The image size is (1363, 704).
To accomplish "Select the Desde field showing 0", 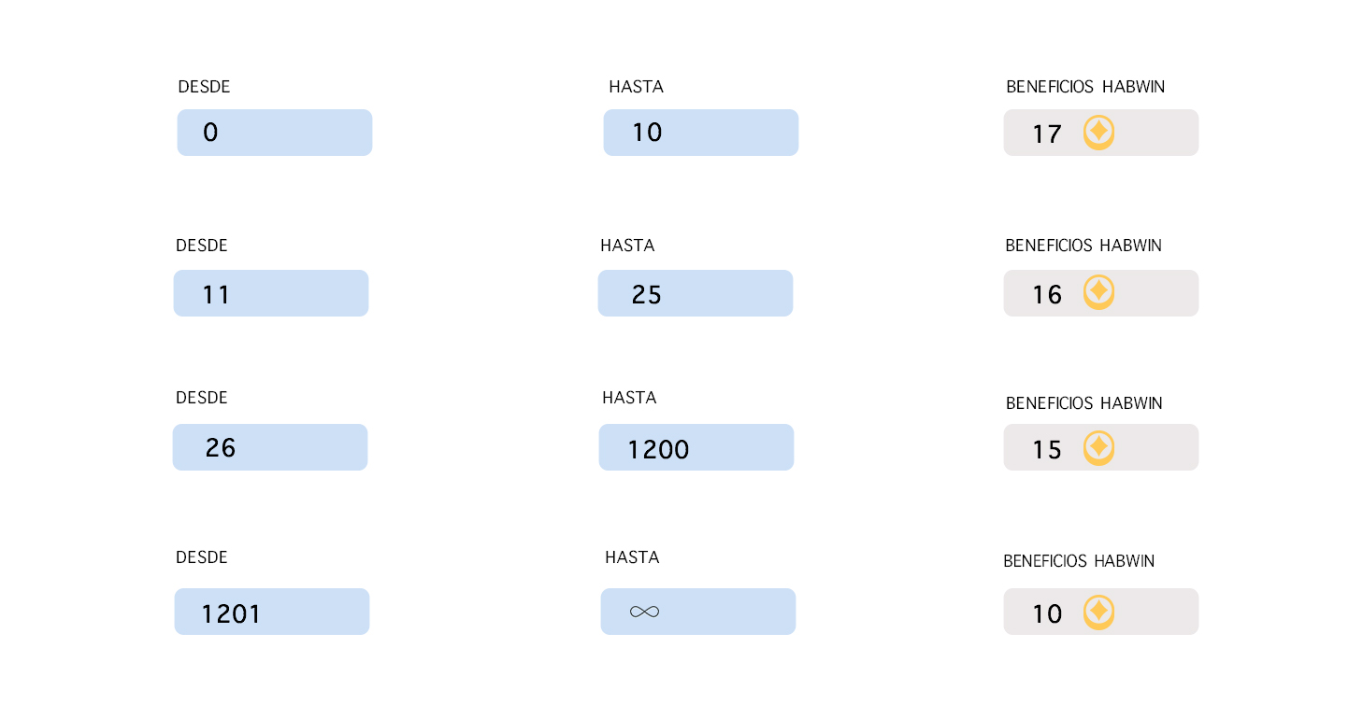I will click(x=275, y=133).
